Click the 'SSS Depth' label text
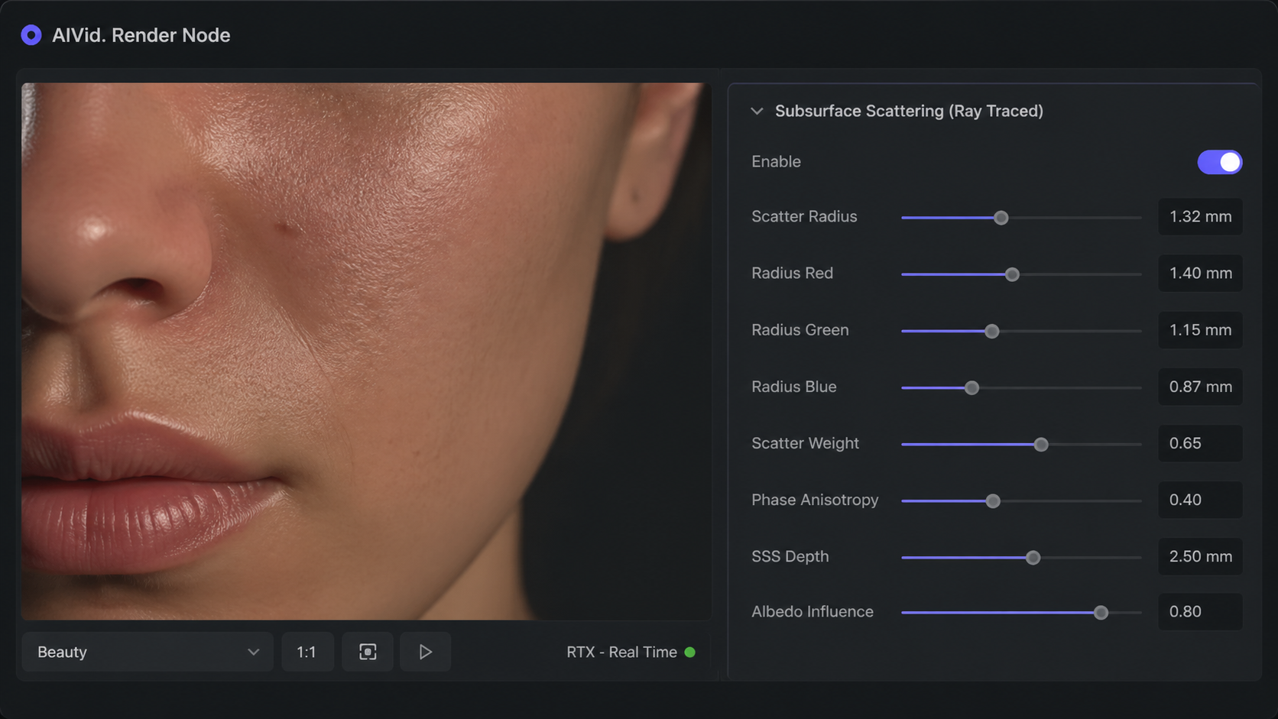The height and width of the screenshot is (719, 1278). [x=790, y=556]
